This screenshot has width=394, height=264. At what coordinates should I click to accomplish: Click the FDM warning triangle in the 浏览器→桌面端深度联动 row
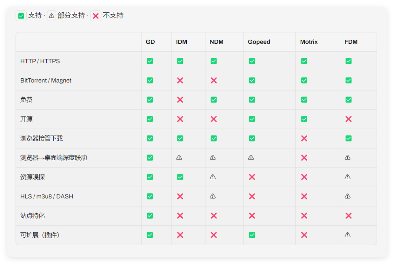348,157
